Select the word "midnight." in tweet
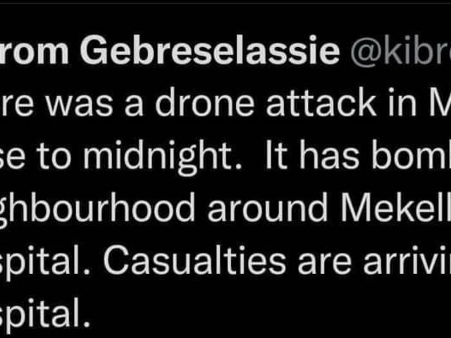 [x=163, y=156]
